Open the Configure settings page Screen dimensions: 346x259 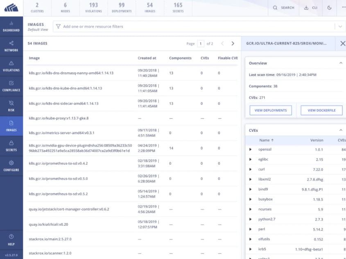coord(11,166)
